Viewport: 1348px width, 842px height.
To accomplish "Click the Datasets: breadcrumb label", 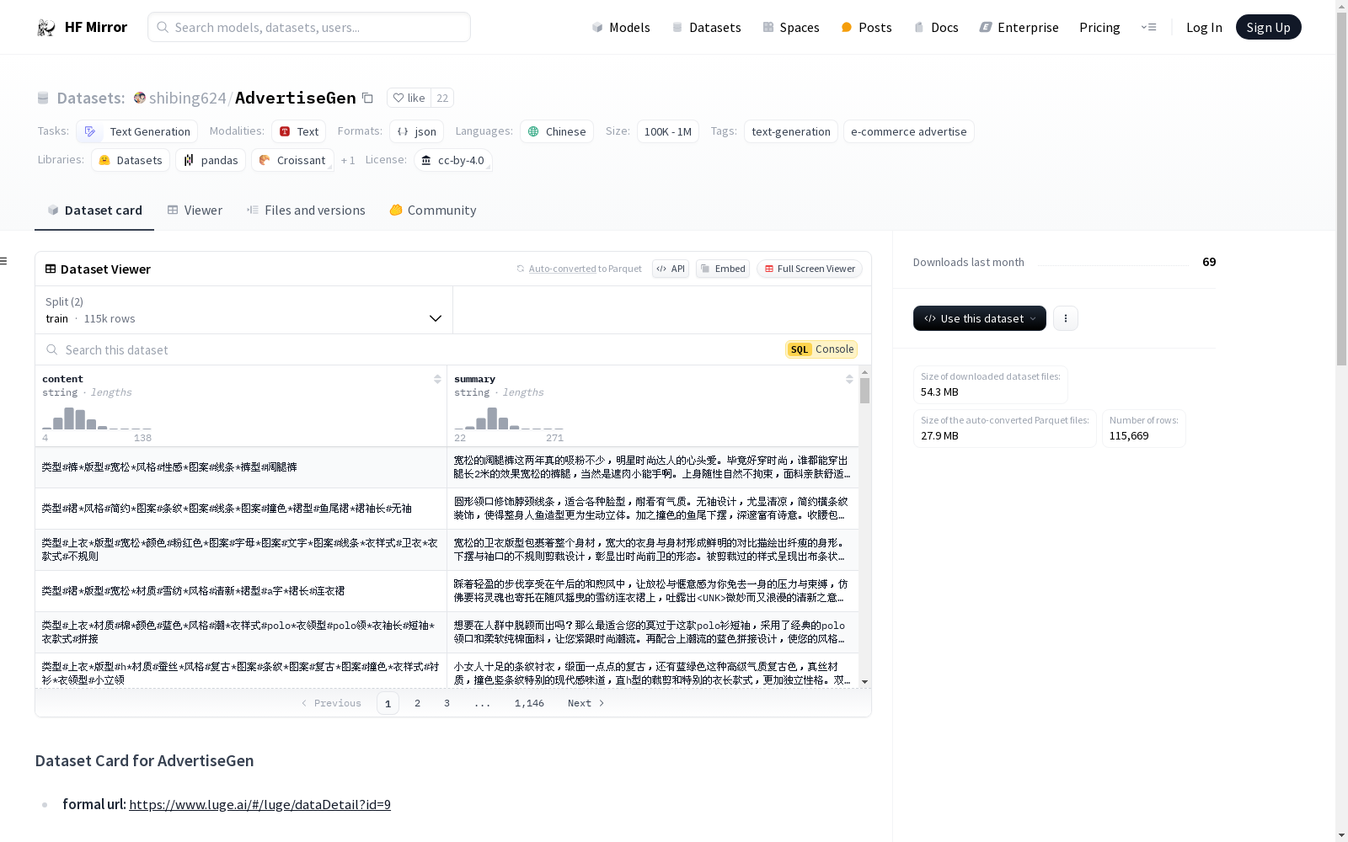I will coord(91,98).
